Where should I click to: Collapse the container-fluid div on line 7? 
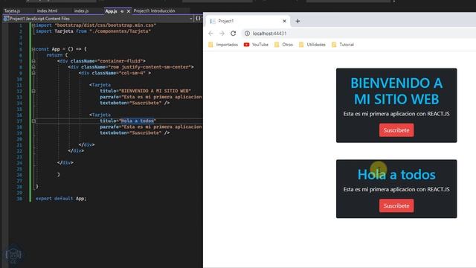33,61
